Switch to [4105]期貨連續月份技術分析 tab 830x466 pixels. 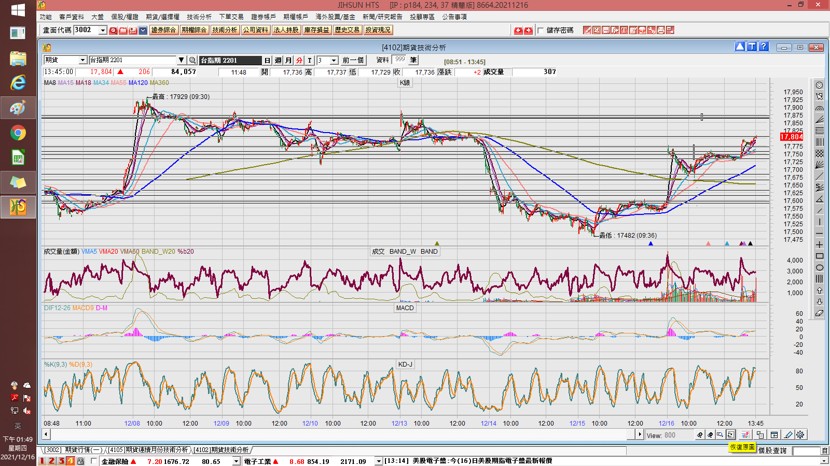tap(148, 450)
